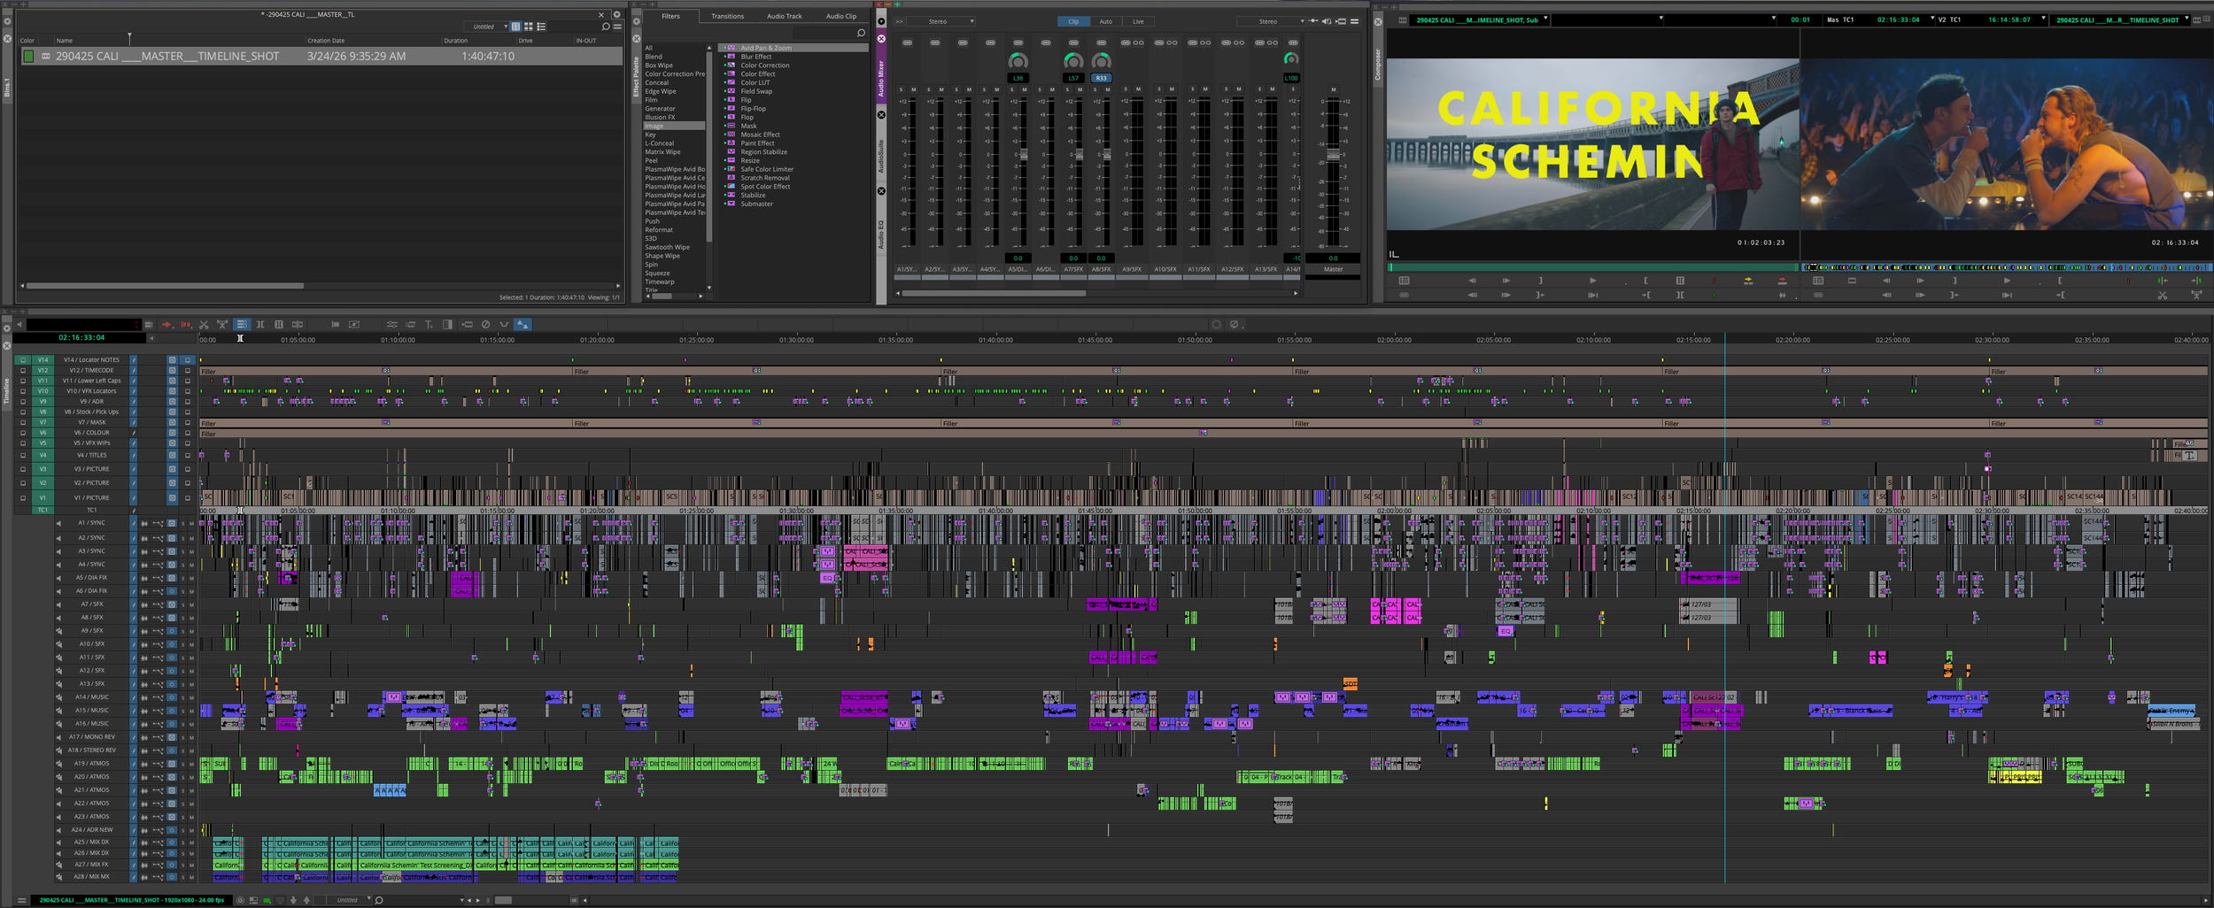Open the Audio Mixer hamburger menu
The image size is (2214, 908).
[x=1354, y=21]
